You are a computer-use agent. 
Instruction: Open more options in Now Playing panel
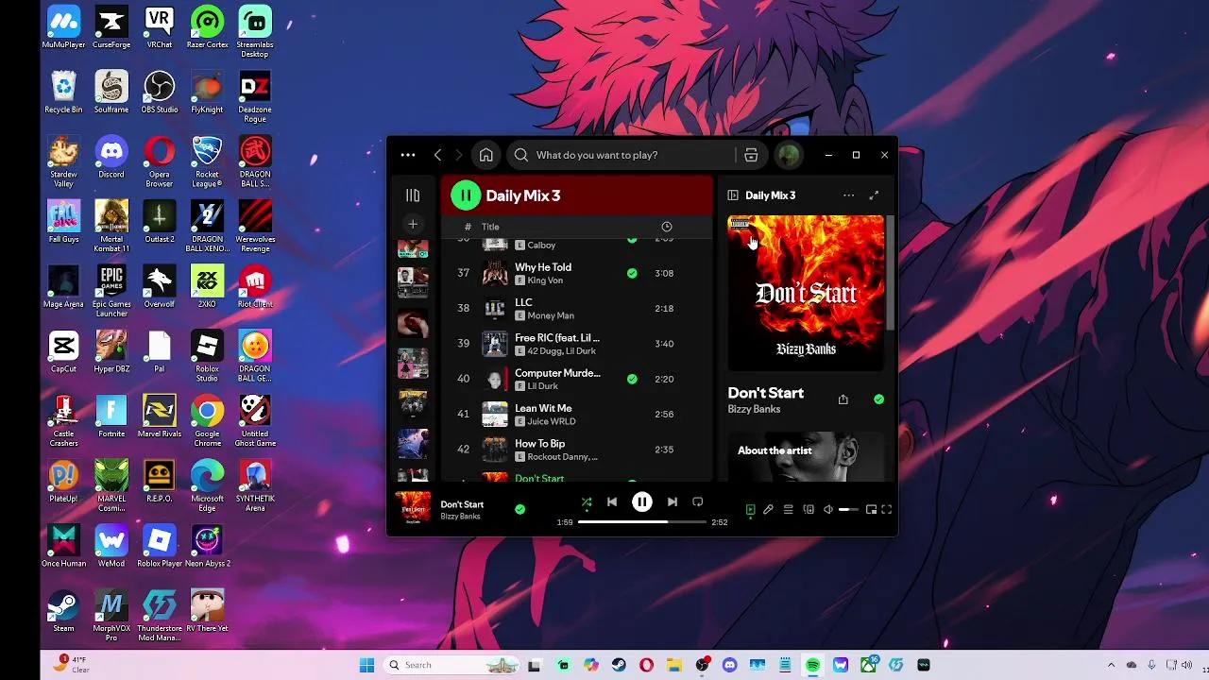point(848,195)
